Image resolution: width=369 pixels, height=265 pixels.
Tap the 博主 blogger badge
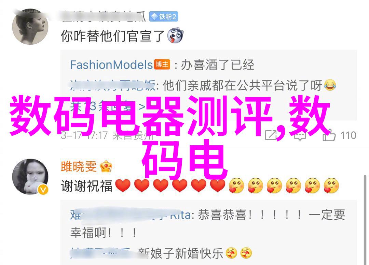[162, 64]
